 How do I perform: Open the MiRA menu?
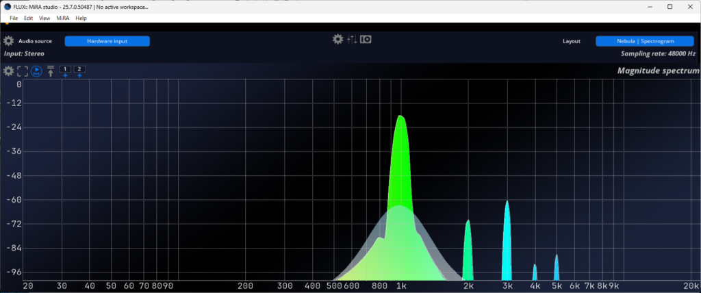(62, 18)
